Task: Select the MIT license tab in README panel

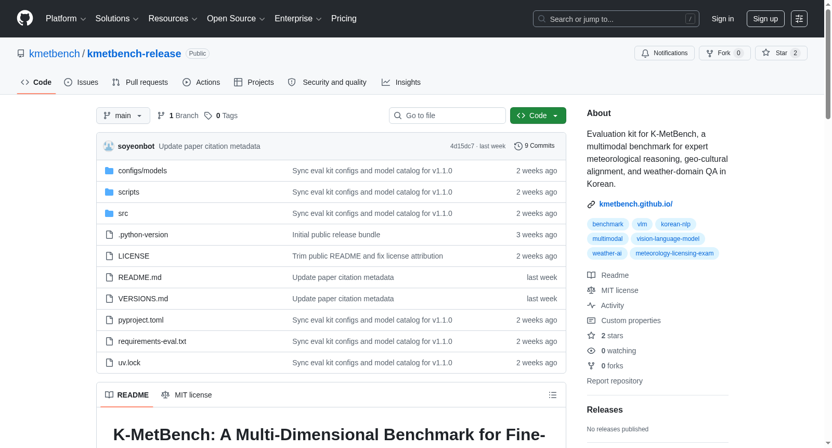Action: [187, 395]
